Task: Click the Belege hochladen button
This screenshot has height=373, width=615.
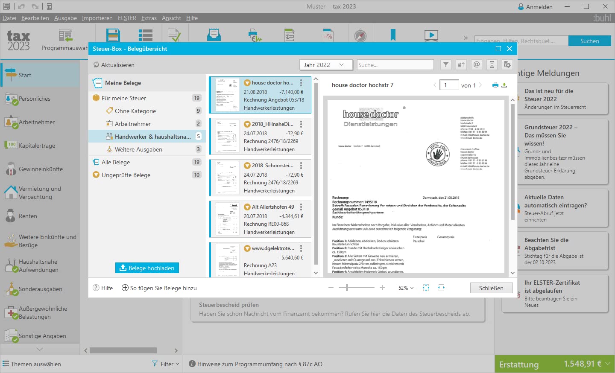Action: (147, 268)
